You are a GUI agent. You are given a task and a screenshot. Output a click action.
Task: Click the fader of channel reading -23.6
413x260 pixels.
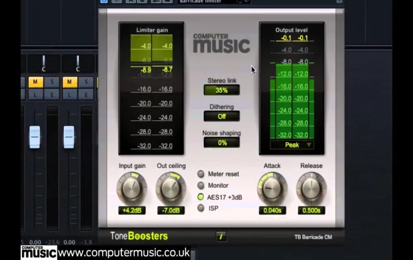coord(35,137)
